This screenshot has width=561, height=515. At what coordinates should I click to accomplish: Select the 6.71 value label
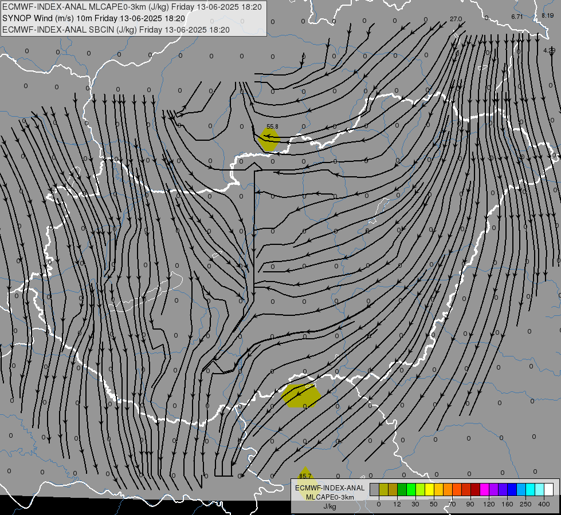pos(517,17)
